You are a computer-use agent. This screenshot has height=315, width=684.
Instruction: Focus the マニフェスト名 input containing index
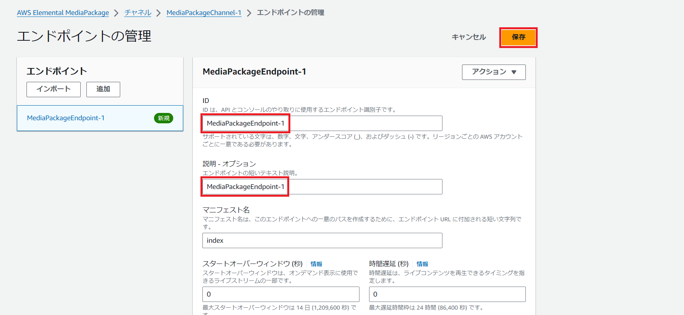[322, 240]
